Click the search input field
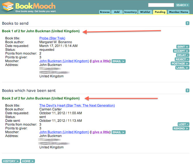Screen dimensions: 193x168 tap(161, 5)
